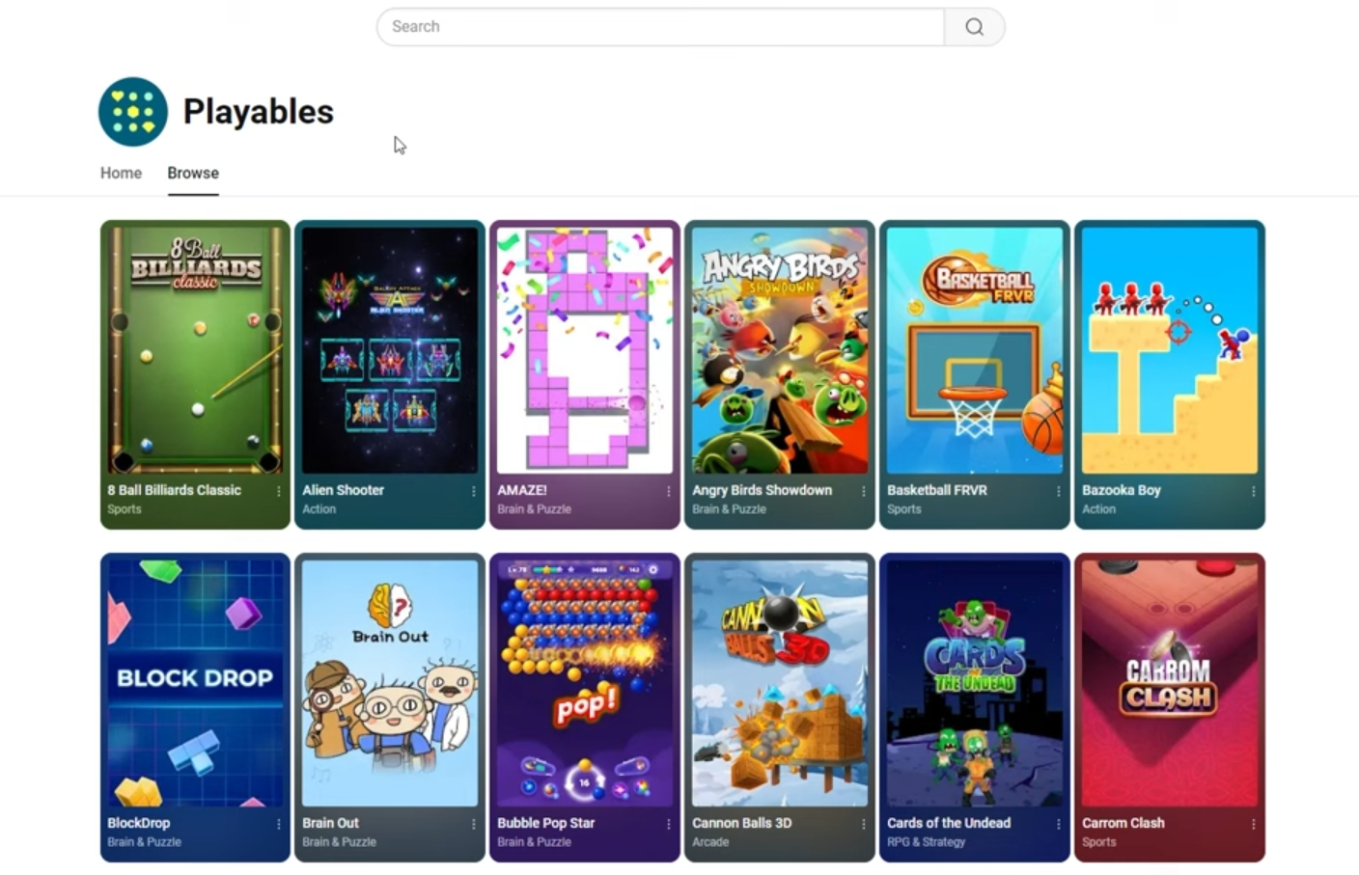
Task: Click the Playables logo icon
Action: tap(132, 111)
